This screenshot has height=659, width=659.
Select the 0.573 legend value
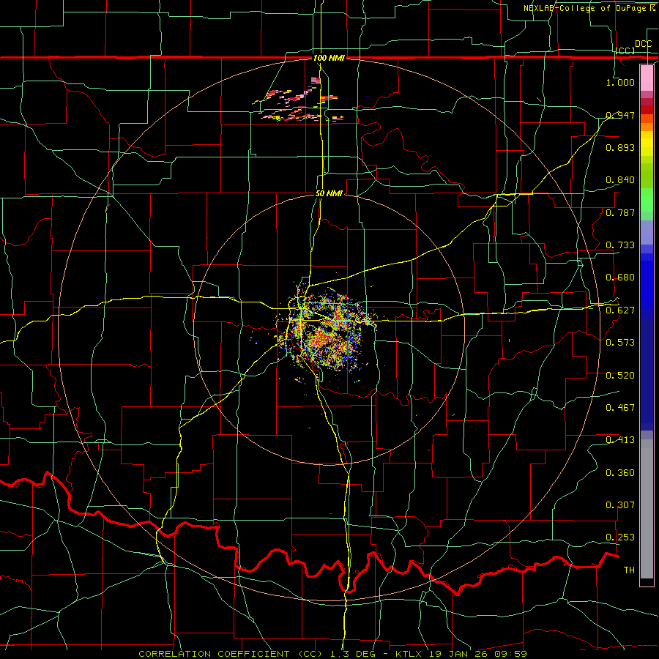[x=620, y=343]
